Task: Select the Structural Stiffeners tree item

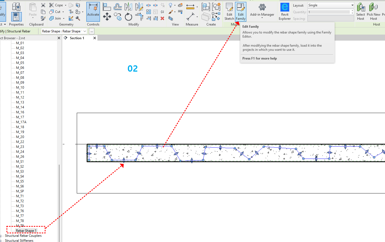Action: [x=19, y=240]
